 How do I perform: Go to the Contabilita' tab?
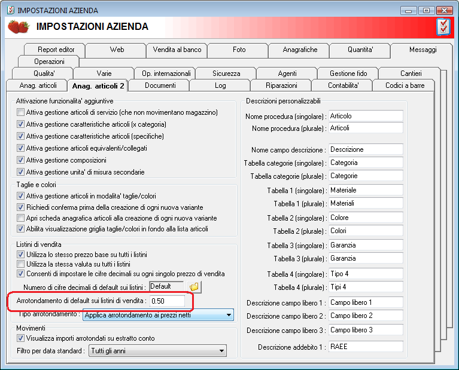342,85
